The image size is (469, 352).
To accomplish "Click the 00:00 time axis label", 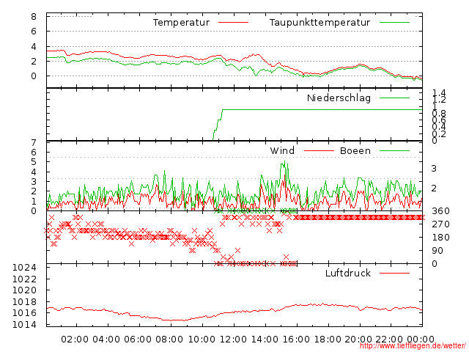I will [421, 339].
